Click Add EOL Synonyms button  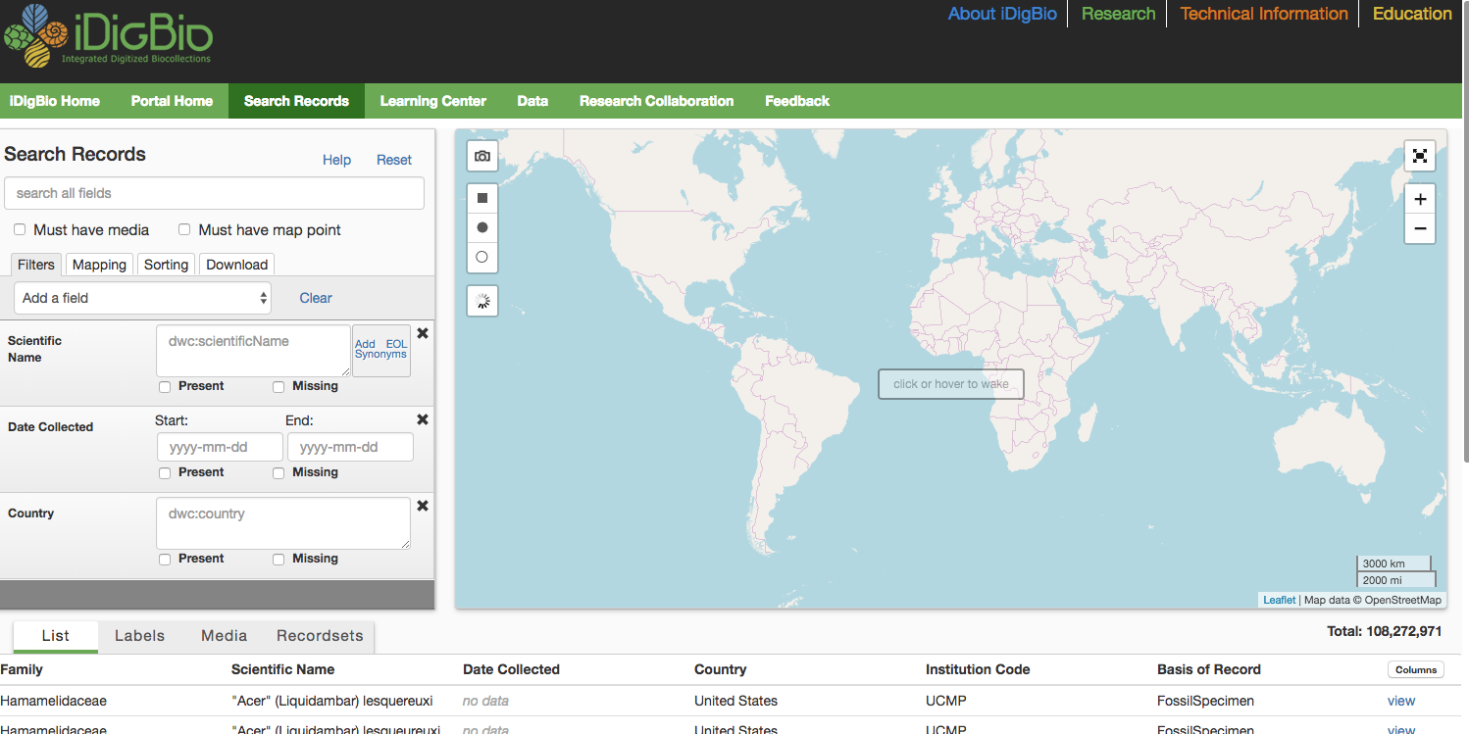point(380,350)
